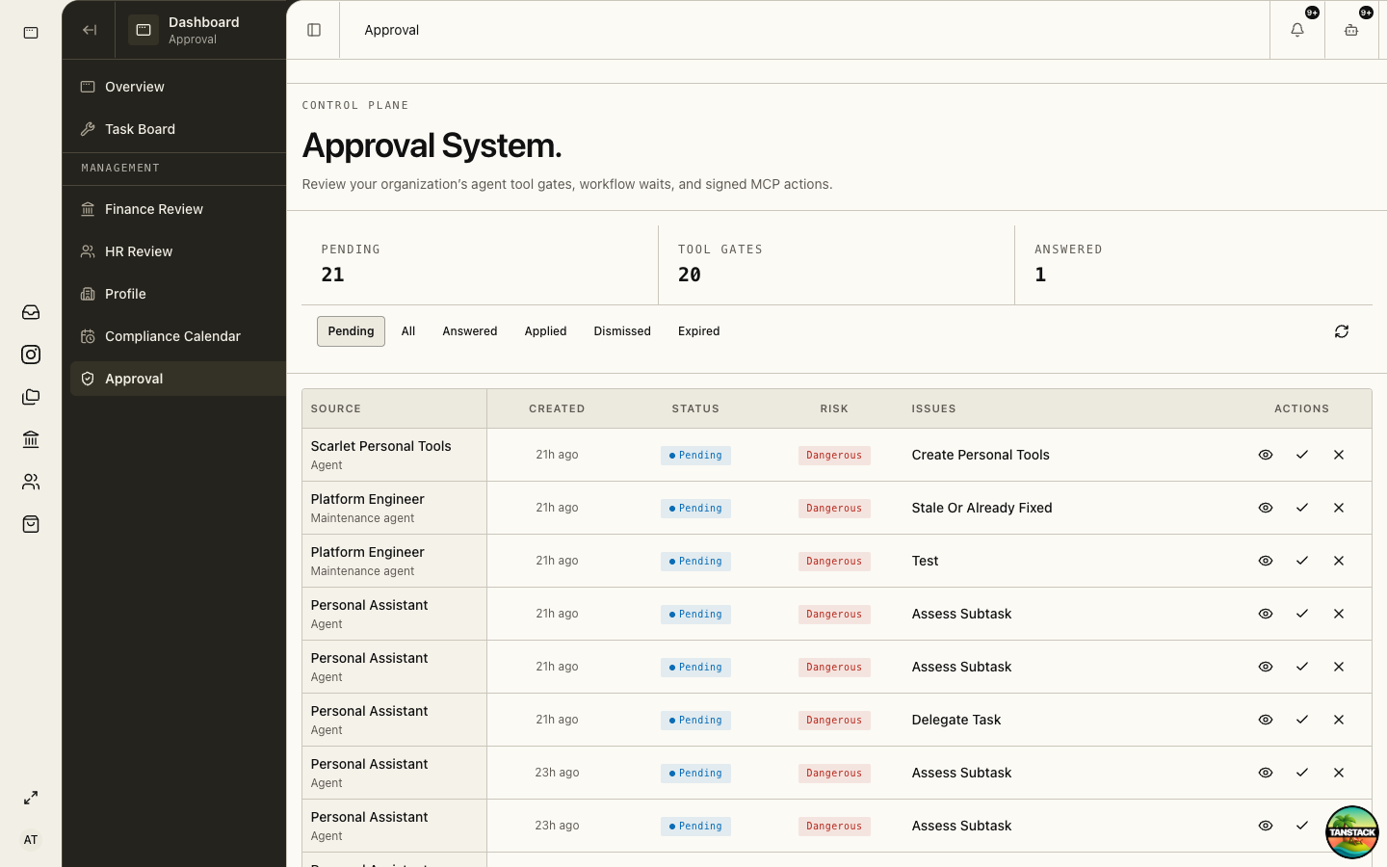Select the Expired filter tab
The image size is (1387, 867).
pos(699,331)
